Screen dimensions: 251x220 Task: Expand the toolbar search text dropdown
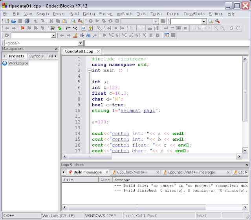click(203, 21)
